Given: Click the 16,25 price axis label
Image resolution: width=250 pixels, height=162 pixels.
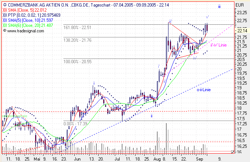Looking at the screenshot, I should 242,146.
